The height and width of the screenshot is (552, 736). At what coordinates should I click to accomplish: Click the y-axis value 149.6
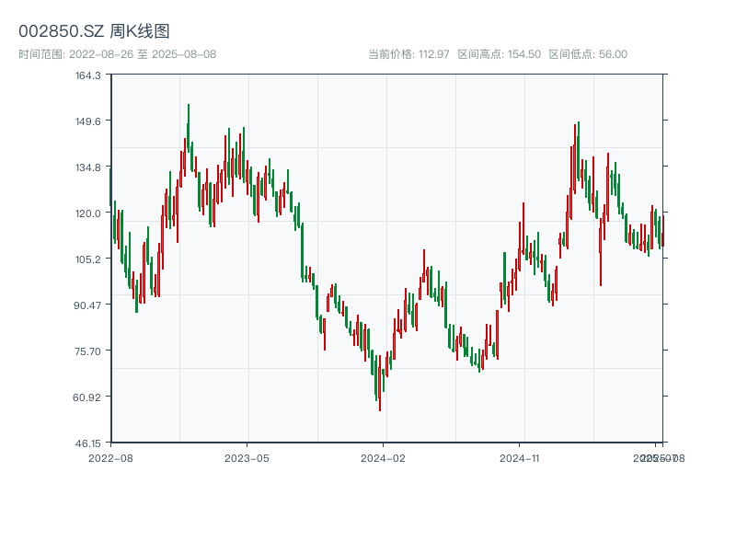pos(88,121)
